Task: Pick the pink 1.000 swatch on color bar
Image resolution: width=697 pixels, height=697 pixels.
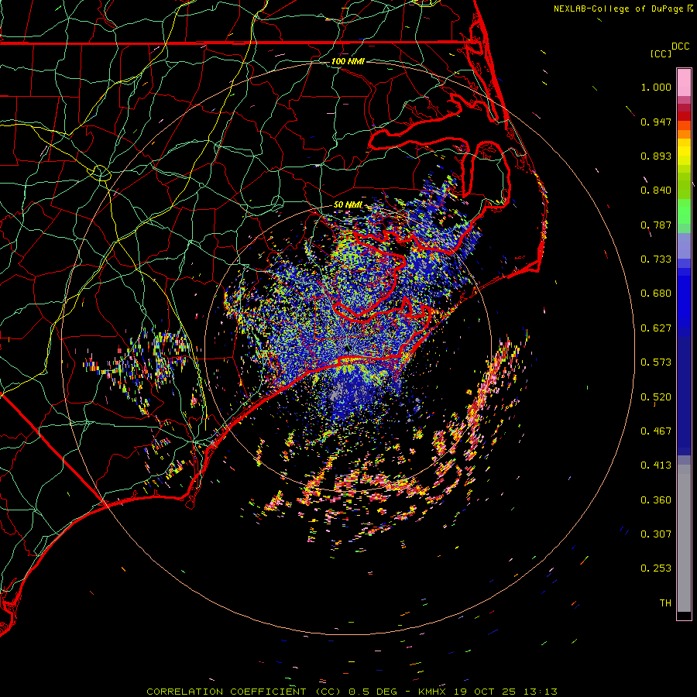Action: click(684, 83)
